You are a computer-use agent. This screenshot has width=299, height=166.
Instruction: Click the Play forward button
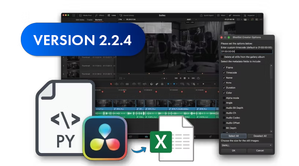(189, 78)
